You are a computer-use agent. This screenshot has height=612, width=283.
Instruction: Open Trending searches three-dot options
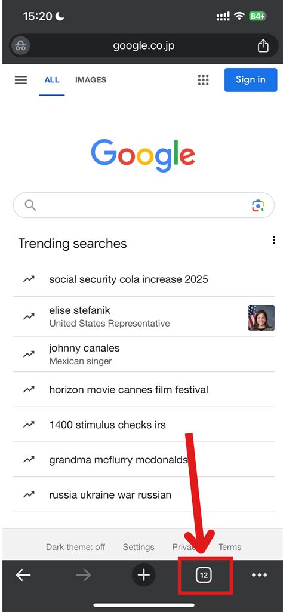[x=274, y=239]
